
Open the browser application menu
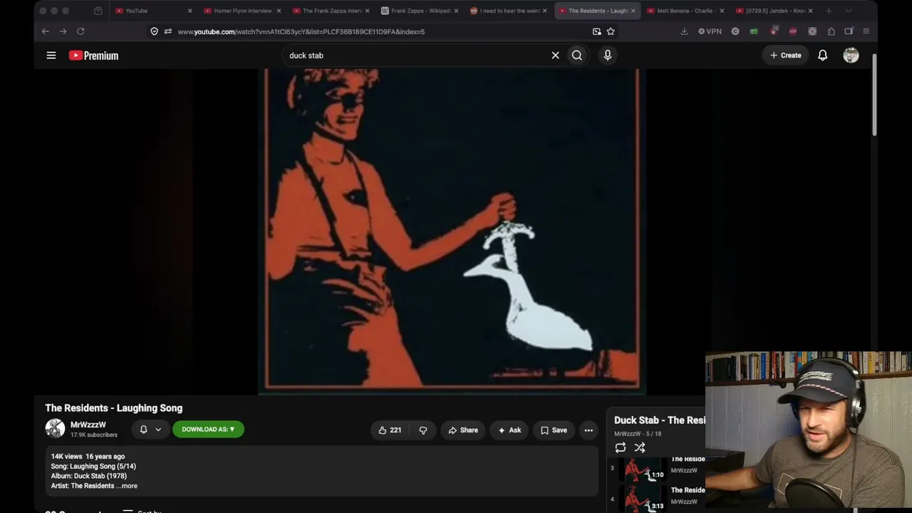pyautogui.click(x=866, y=31)
